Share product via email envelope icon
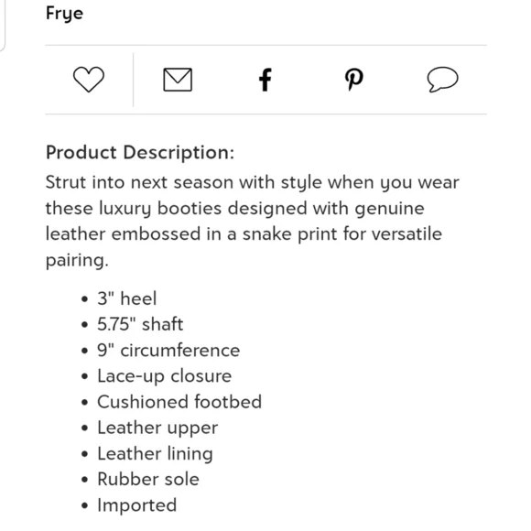The height and width of the screenshot is (531, 531). point(178,80)
